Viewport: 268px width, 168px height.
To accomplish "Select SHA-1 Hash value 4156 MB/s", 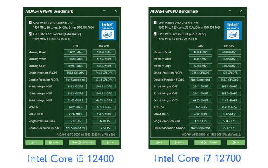I will [75, 114].
